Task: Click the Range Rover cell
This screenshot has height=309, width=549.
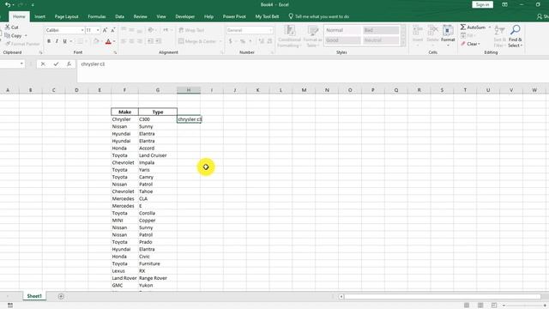Action: (x=158, y=278)
